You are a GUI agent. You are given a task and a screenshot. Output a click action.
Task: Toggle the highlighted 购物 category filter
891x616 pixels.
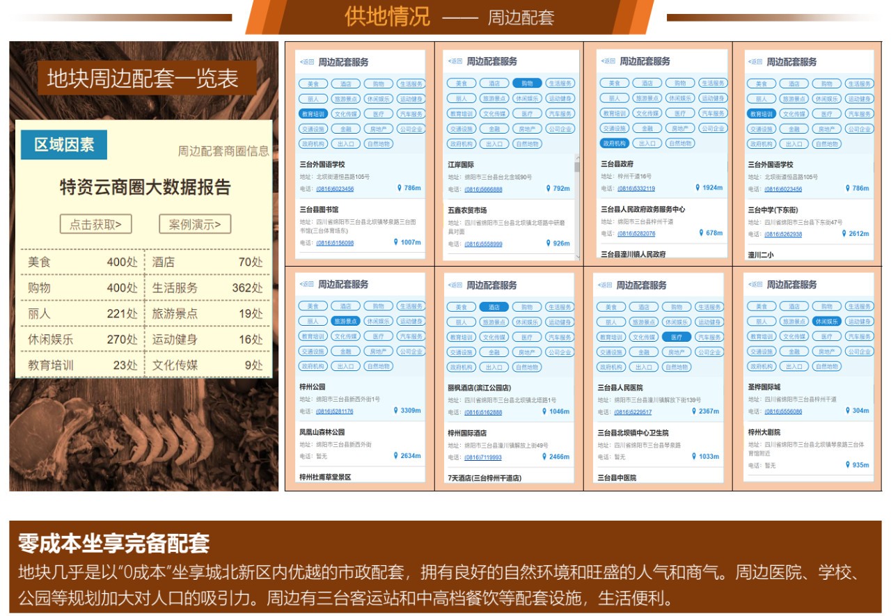[529, 83]
